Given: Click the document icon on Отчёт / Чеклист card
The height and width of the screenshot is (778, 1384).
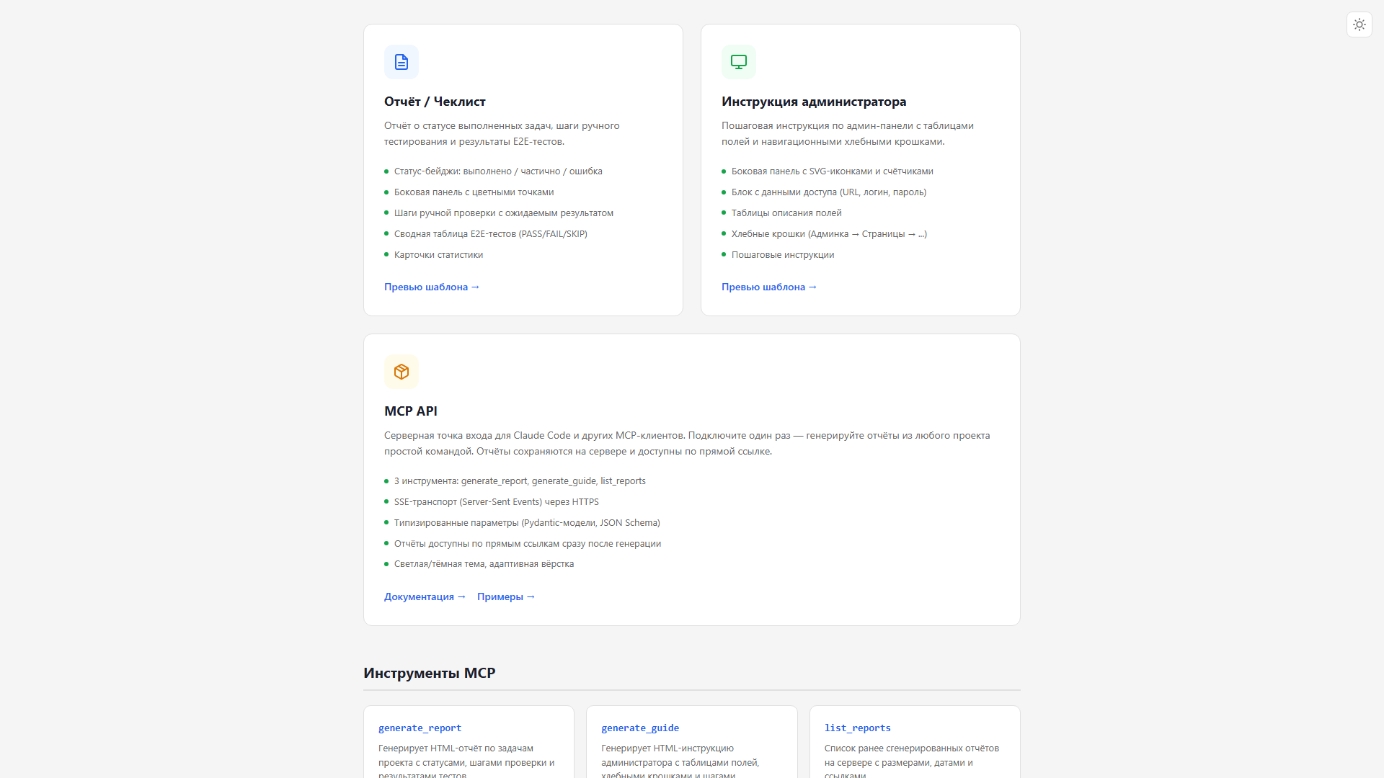Looking at the screenshot, I should tap(401, 62).
